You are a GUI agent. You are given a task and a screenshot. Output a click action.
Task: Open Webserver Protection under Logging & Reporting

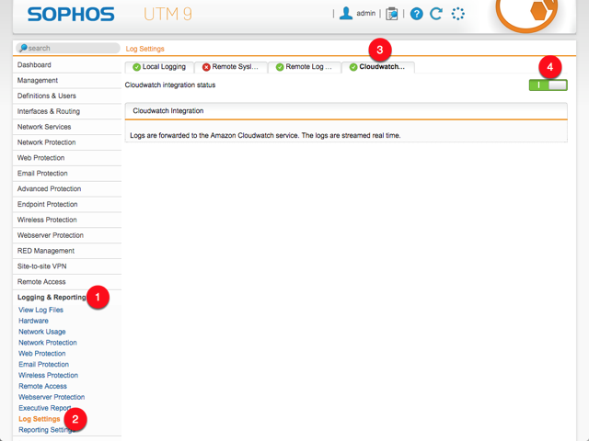pos(52,397)
